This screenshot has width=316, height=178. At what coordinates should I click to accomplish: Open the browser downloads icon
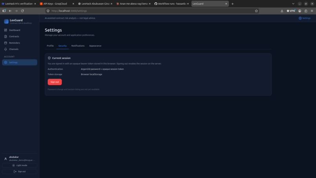click(282, 11)
